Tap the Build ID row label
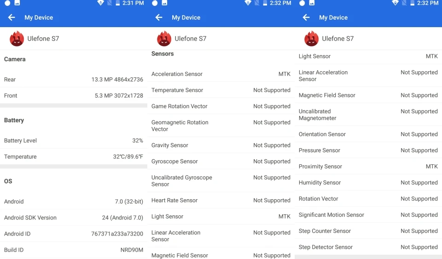The image size is (442, 259). tap(14, 250)
